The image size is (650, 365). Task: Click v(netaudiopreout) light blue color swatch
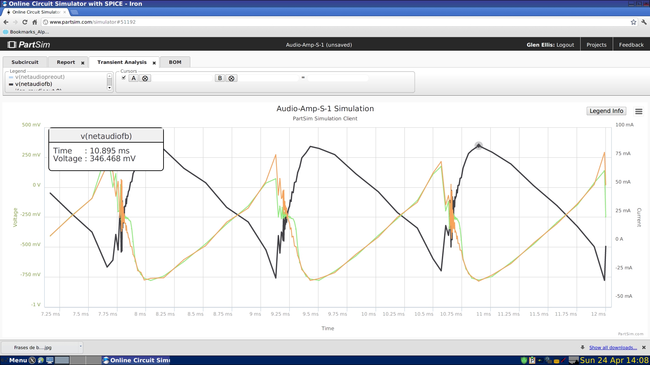[11, 77]
